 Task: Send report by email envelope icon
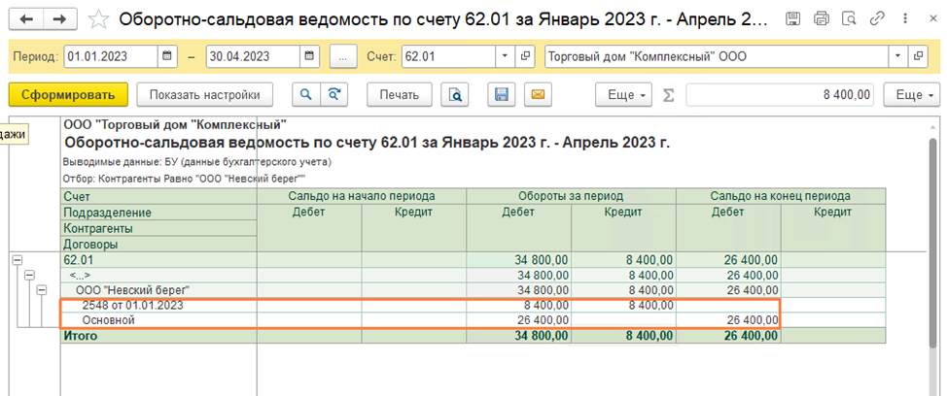[x=538, y=94]
